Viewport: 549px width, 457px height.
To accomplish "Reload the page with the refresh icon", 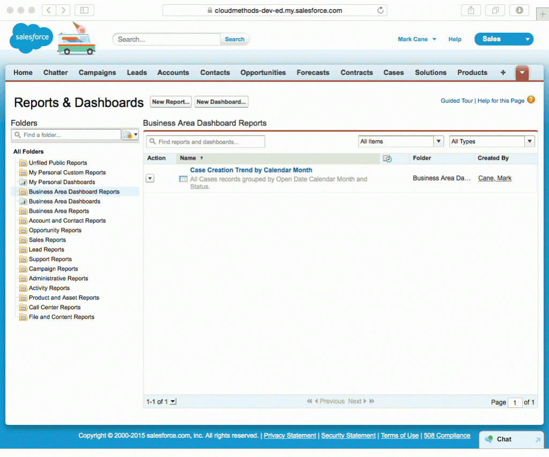I will click(x=380, y=10).
